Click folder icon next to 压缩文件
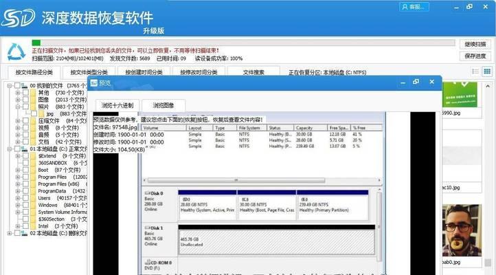The image size is (496, 275). click(33, 121)
